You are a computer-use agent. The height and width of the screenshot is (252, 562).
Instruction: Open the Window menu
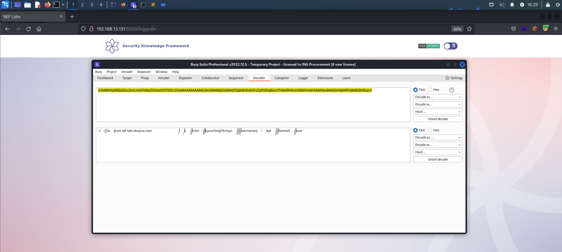pyautogui.click(x=161, y=72)
